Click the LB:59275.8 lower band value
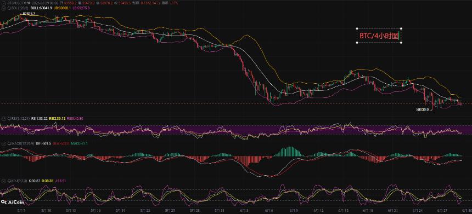 click(81, 8)
